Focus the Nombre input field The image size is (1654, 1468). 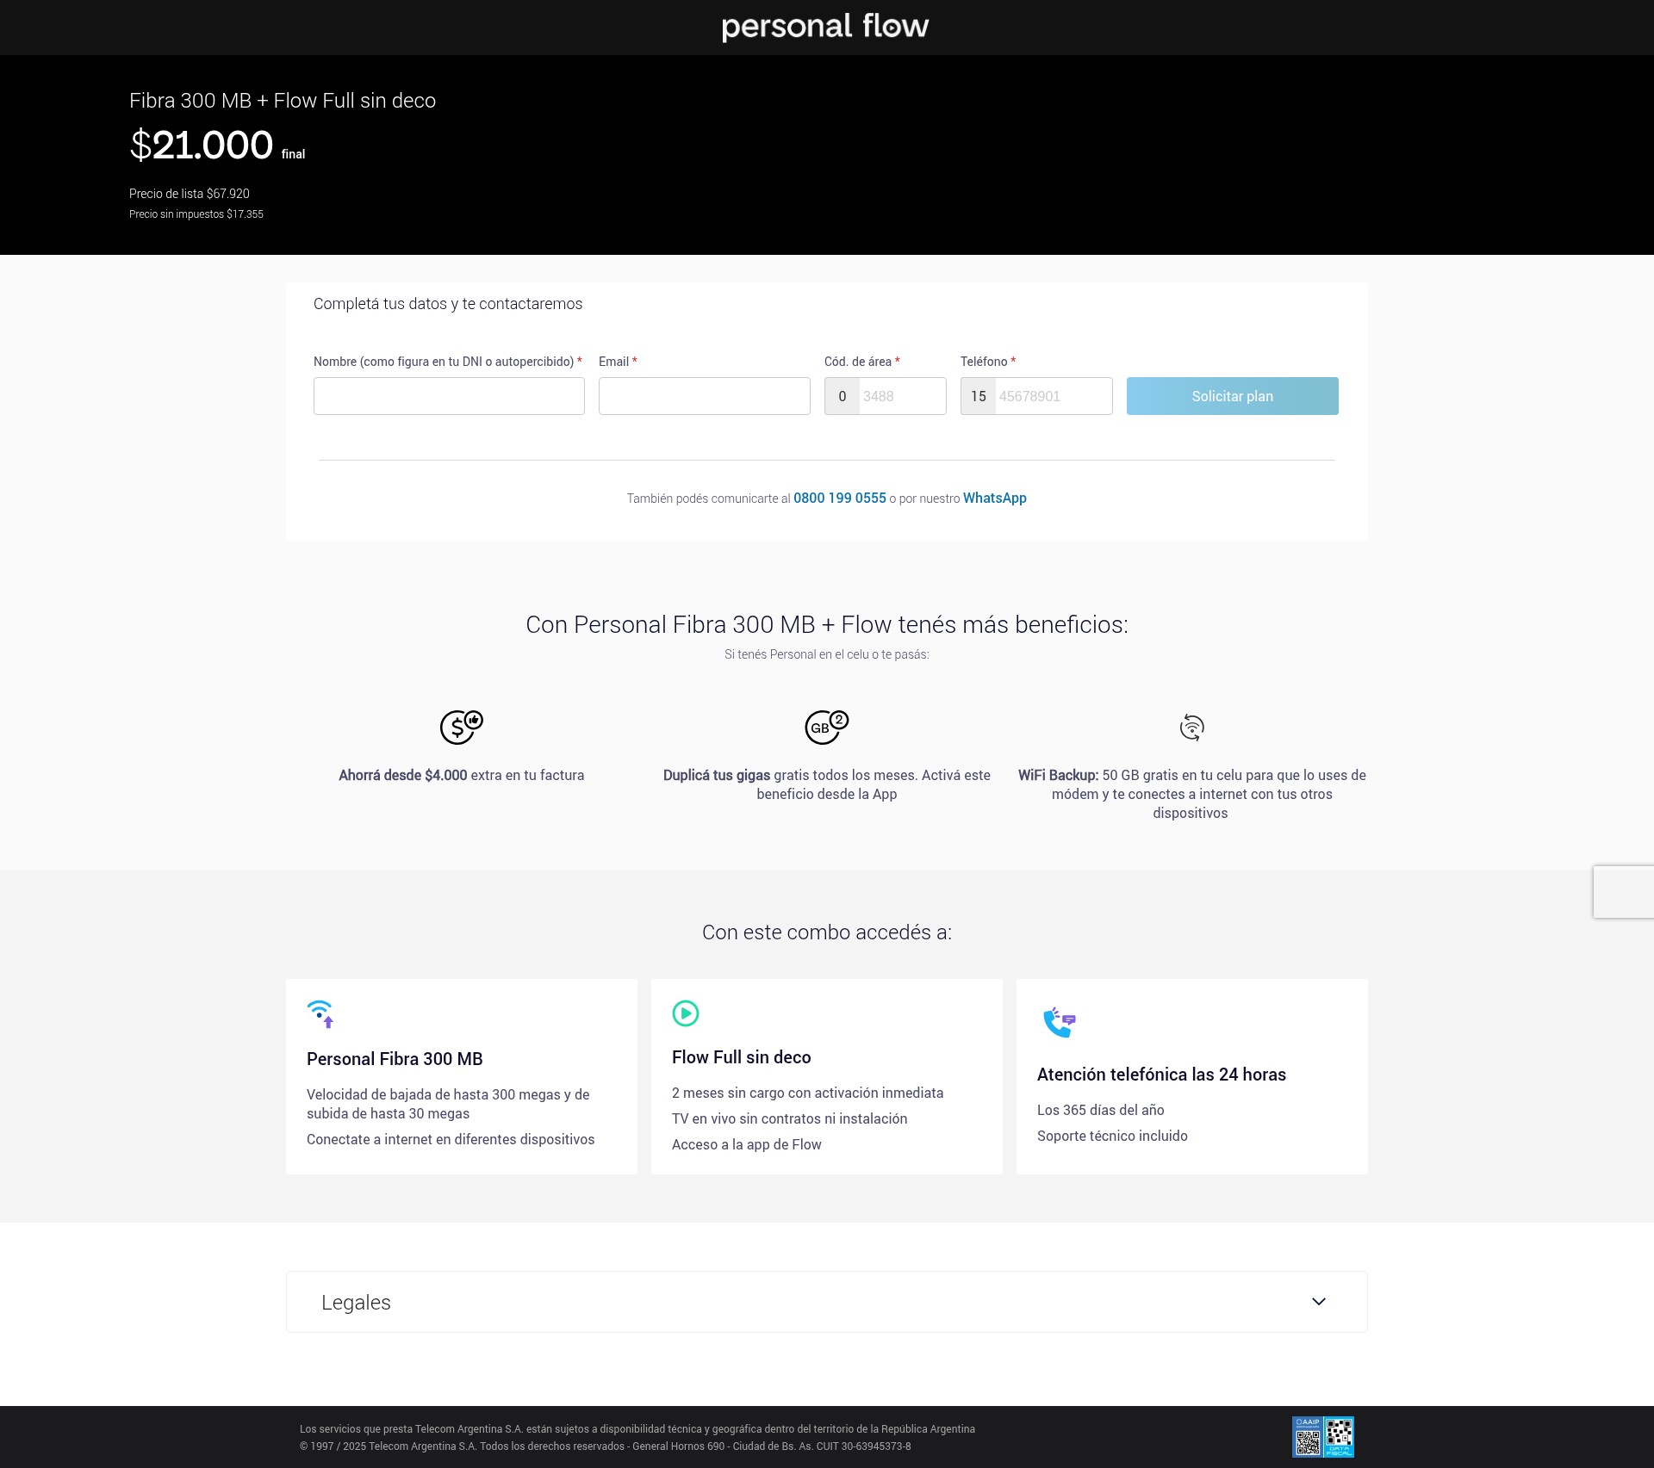(x=449, y=396)
